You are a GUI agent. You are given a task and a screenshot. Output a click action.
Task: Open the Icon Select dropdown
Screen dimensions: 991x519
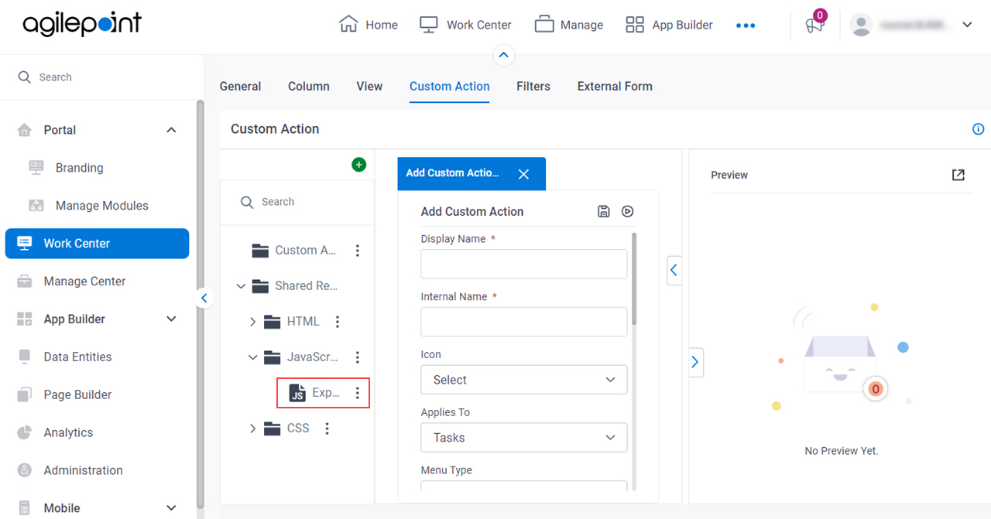pyautogui.click(x=524, y=380)
